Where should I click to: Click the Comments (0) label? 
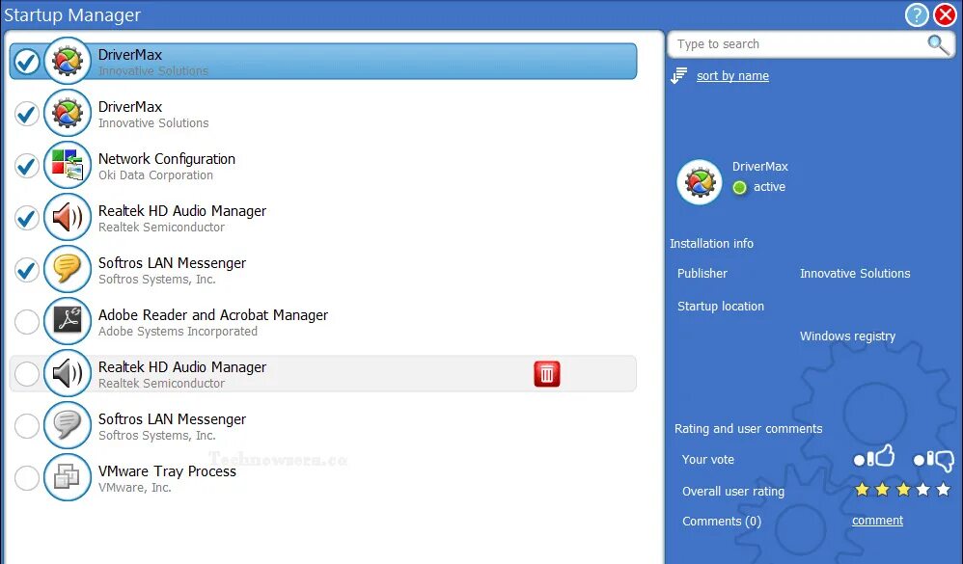point(722,522)
